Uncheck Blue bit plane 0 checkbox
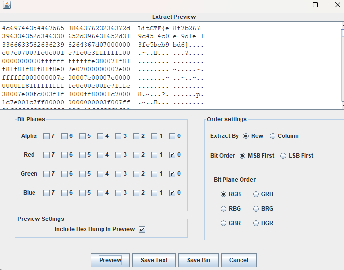Screen dimensions: 344x270 (x=172, y=193)
